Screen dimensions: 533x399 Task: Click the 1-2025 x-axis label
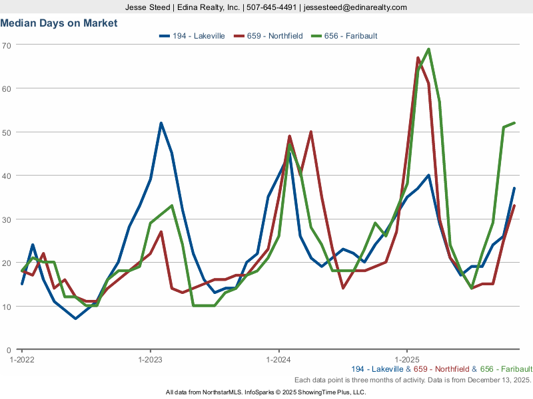tap(407, 360)
